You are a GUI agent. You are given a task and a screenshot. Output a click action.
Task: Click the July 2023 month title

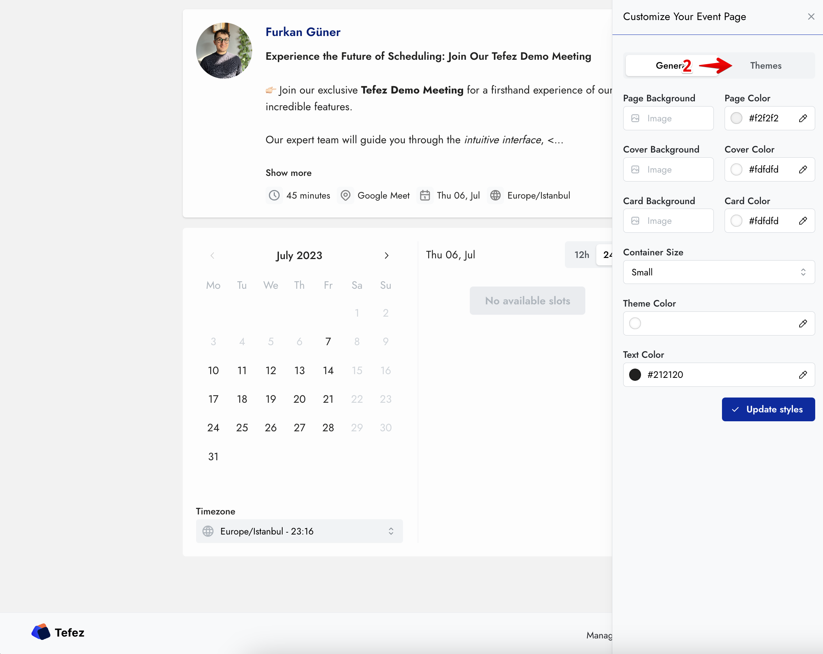pos(299,255)
